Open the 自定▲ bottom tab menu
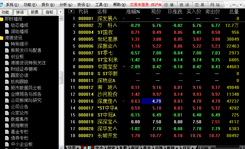Viewport: 245px width, 149px height. [188, 147]
